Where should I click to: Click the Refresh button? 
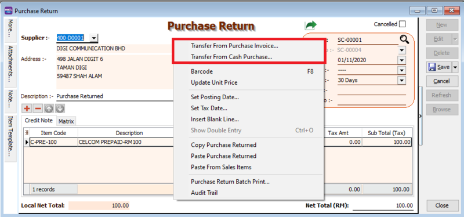(442, 95)
